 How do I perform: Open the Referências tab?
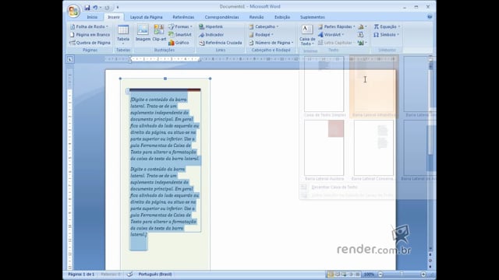(183, 17)
